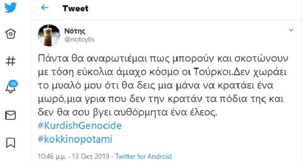Open the Νότης display name

pos(75,31)
